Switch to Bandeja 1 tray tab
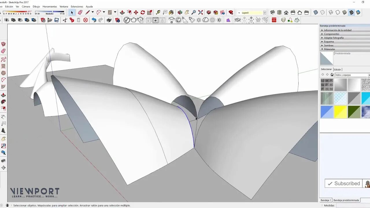This screenshot has width=370, height=208. [326, 200]
